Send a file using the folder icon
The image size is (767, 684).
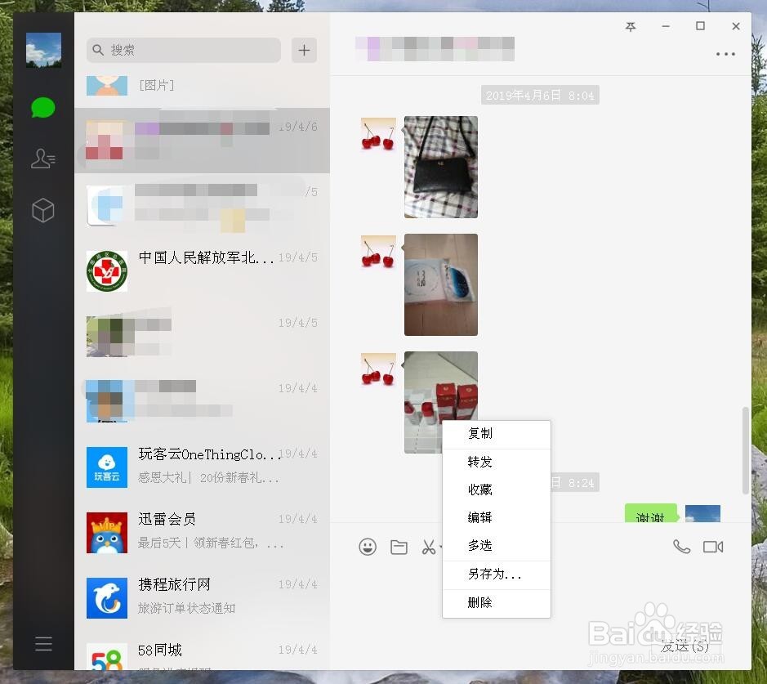pyautogui.click(x=399, y=547)
